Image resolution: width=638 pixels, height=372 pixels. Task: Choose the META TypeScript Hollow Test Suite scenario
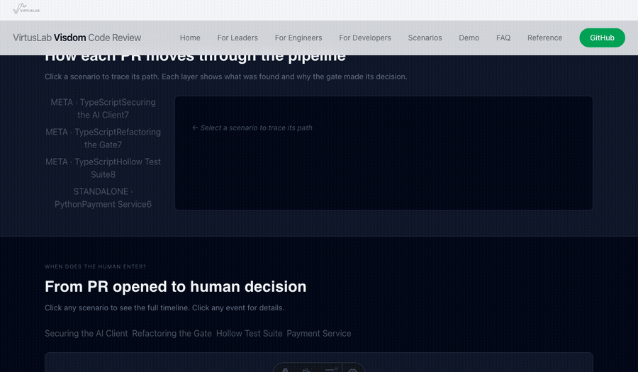click(x=103, y=168)
